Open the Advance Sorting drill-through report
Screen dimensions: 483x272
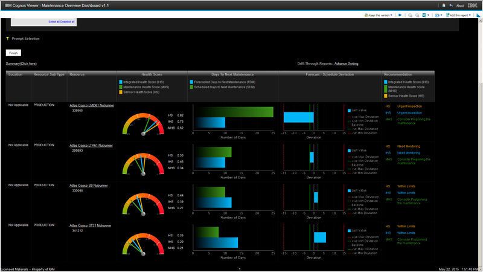346,63
